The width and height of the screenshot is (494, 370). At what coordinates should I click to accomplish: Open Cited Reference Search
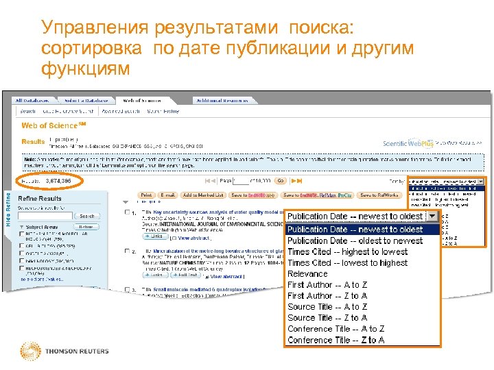[68, 112]
